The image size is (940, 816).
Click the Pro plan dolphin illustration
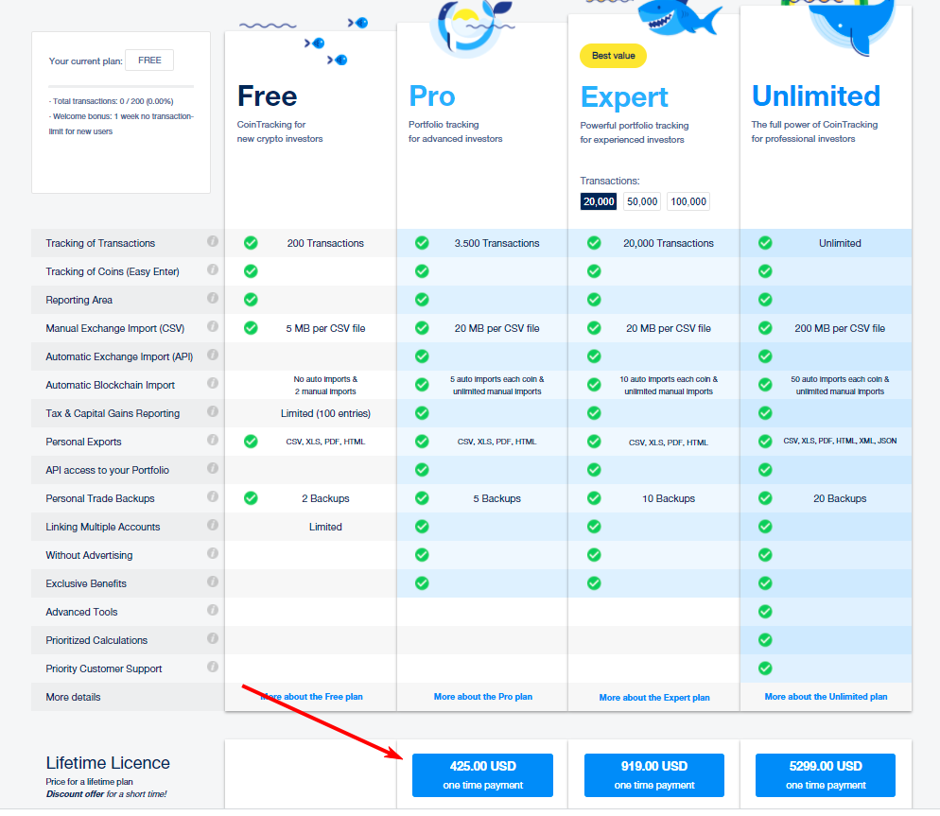pos(471,27)
